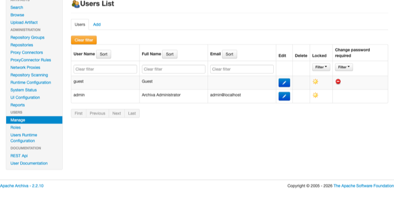
Task: Edit the admin user with pencil icon
Action: [284, 96]
